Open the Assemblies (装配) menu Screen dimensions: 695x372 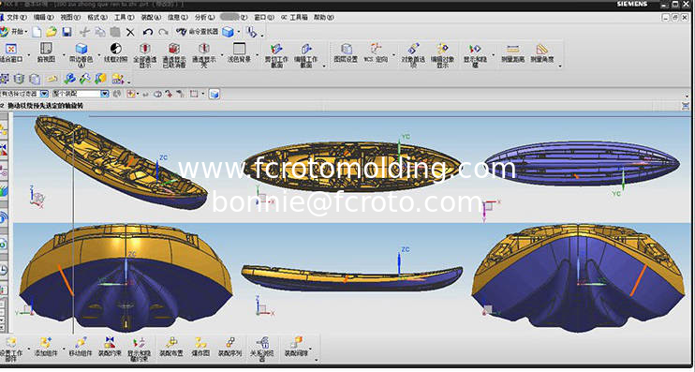pos(151,17)
